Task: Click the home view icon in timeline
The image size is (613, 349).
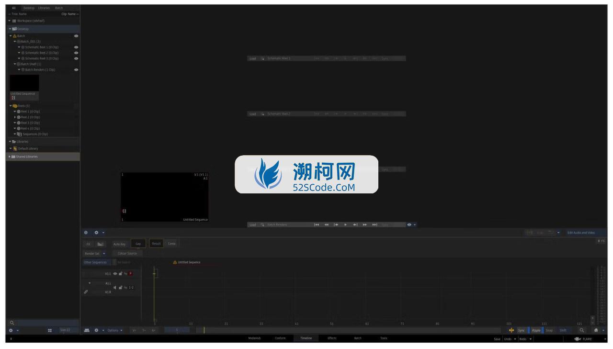Action: 596,330
